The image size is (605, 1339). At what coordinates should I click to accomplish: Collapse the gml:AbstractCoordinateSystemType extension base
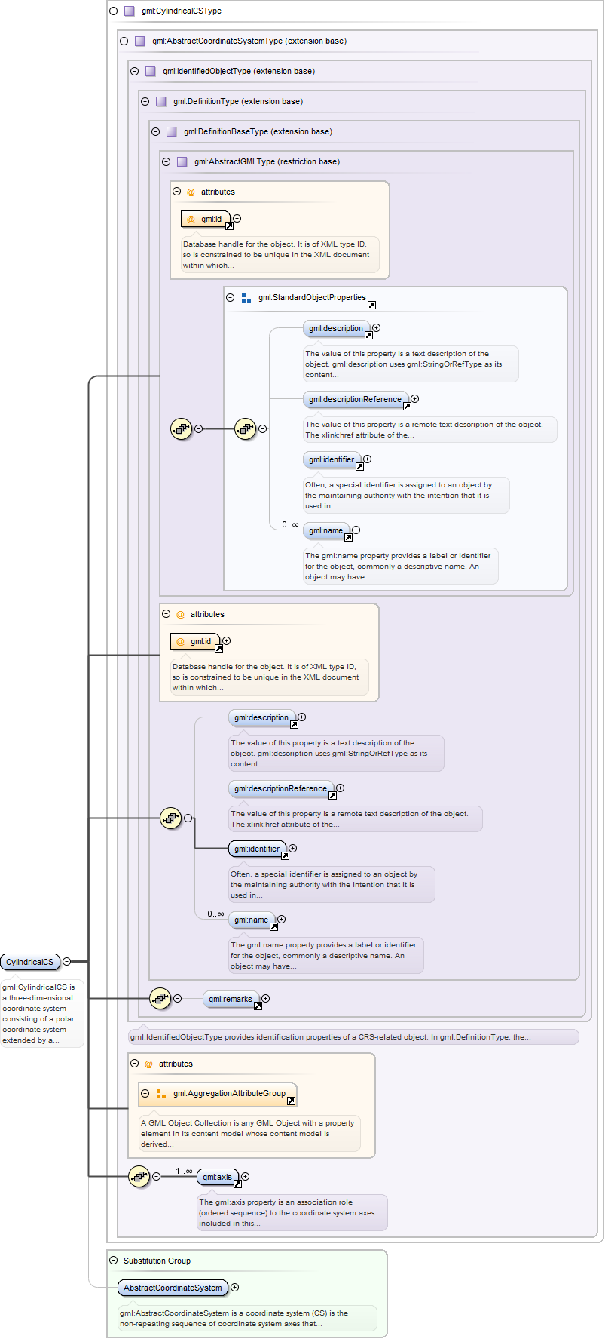click(124, 41)
